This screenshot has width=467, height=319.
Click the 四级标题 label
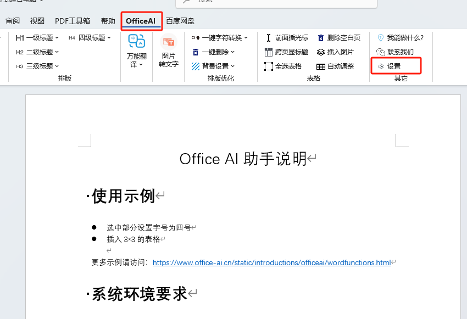92,38
